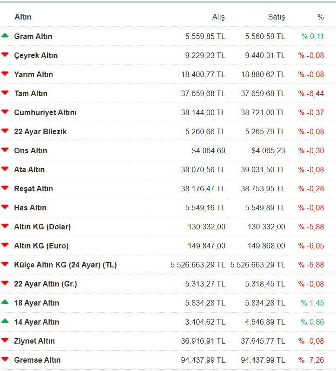Click the % column header
Screen dimensions: 336x371
click(320, 17)
